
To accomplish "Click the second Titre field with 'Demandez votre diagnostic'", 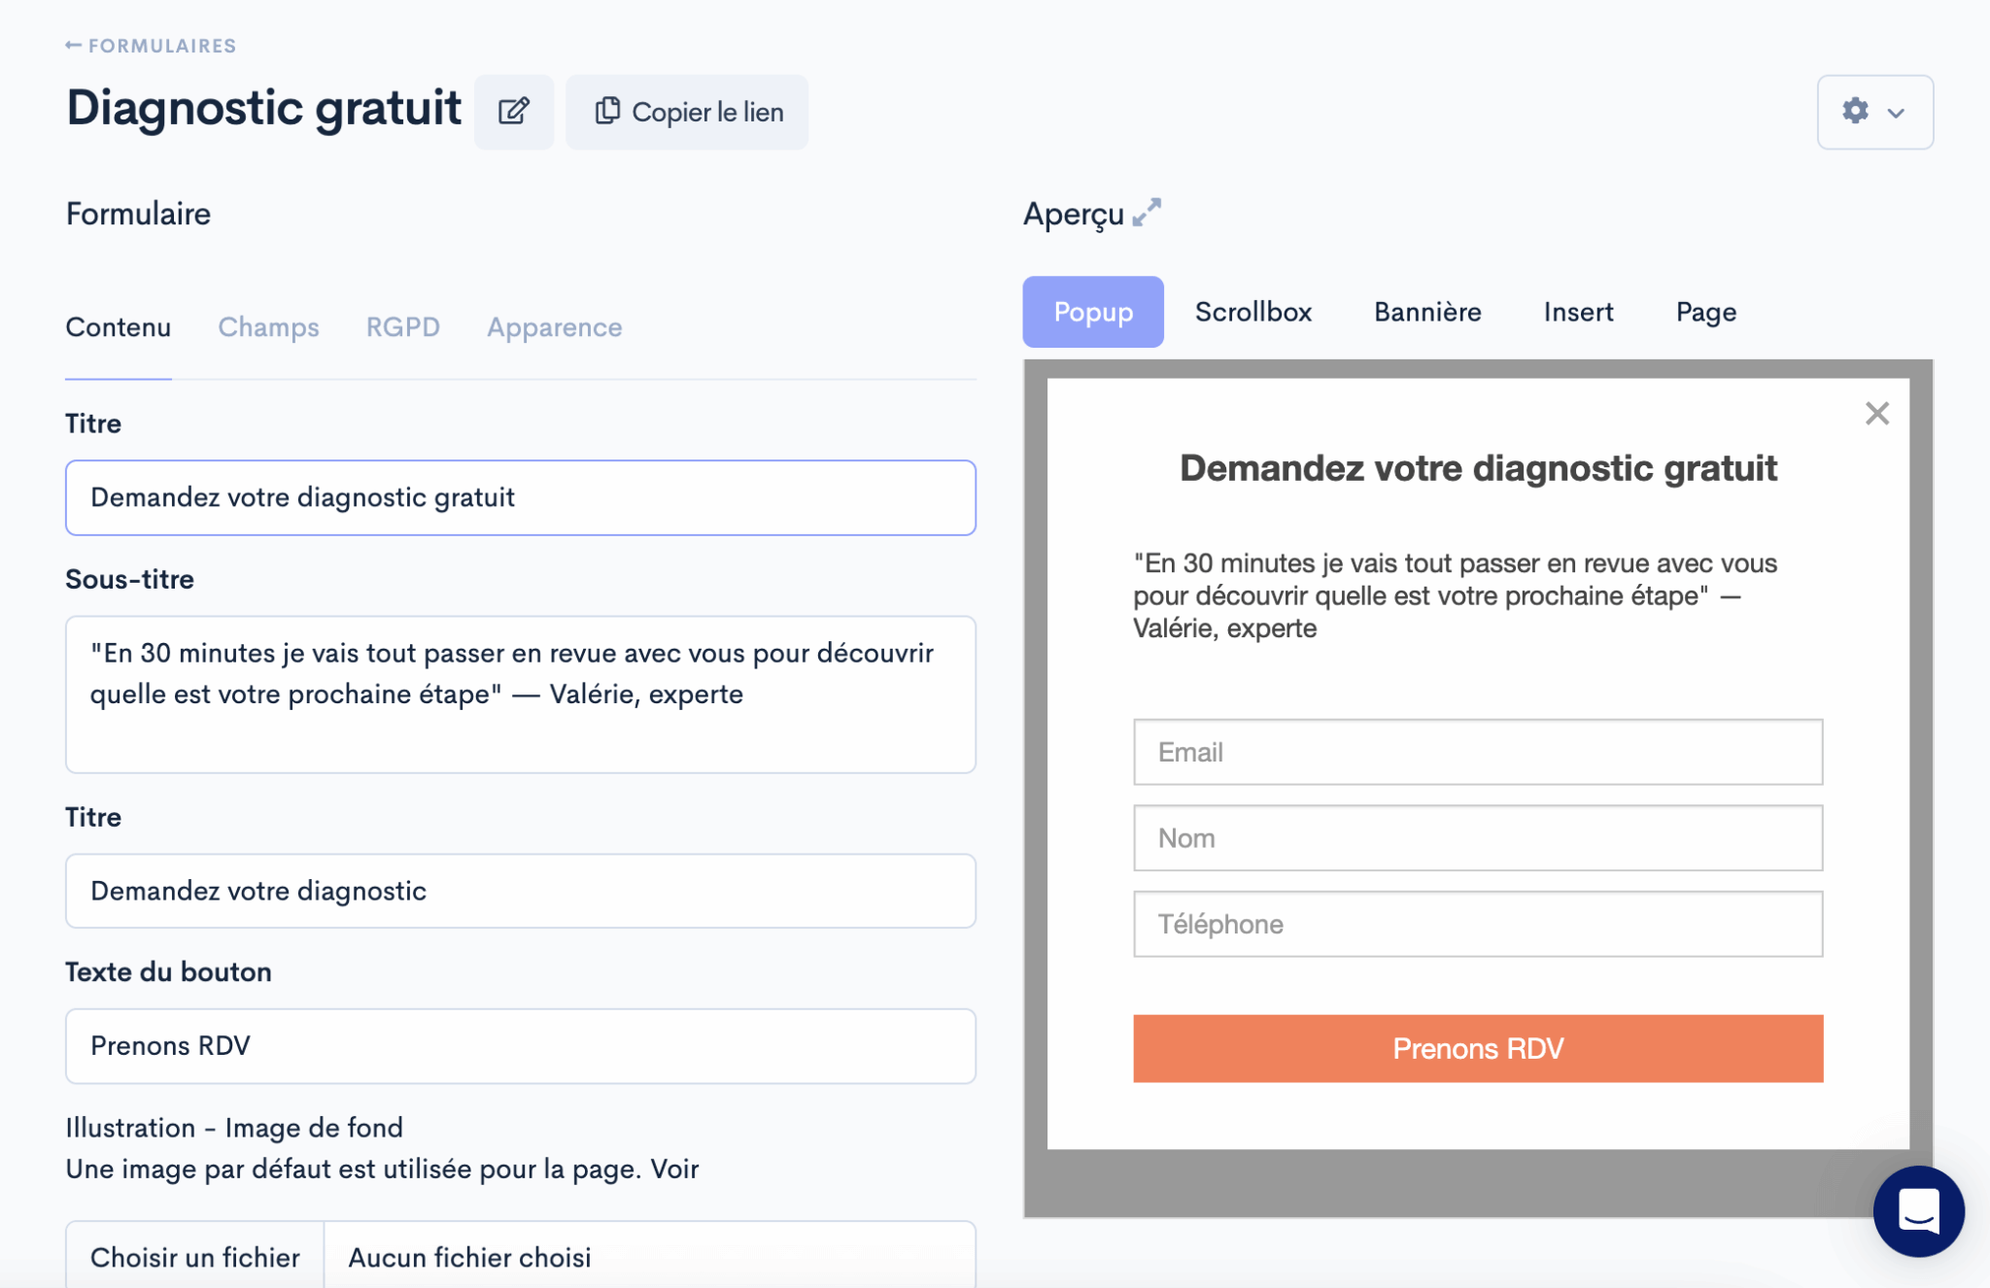I will (521, 891).
